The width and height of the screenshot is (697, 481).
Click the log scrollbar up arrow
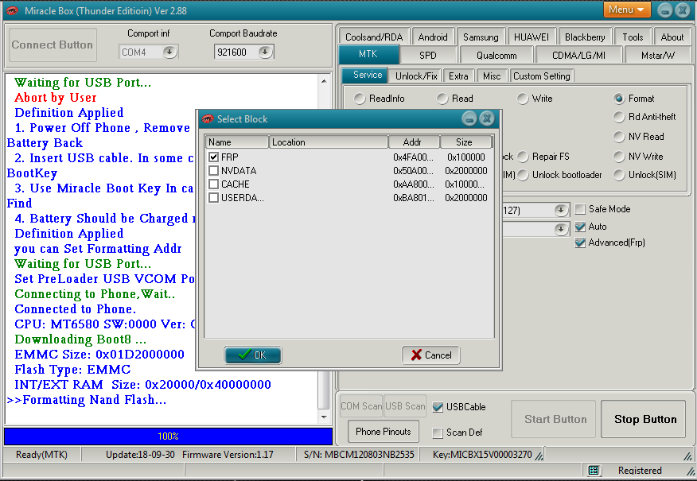[324, 81]
